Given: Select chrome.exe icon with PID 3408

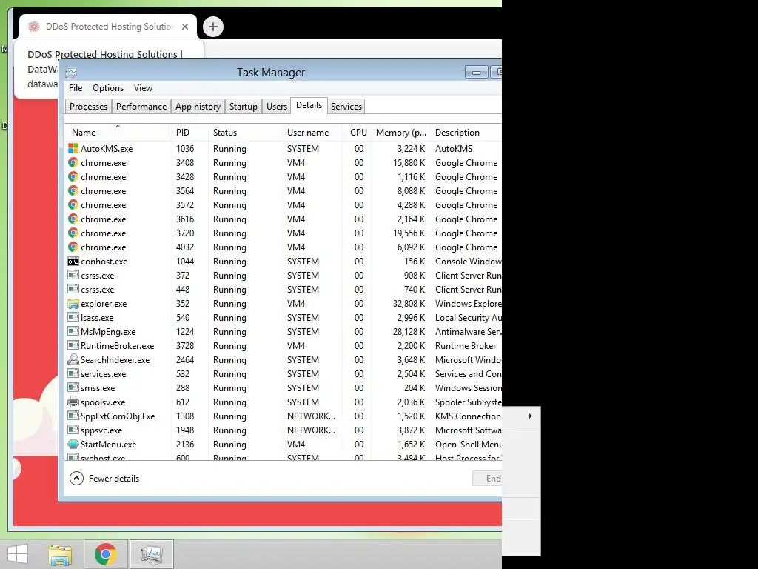Looking at the screenshot, I should click(73, 162).
